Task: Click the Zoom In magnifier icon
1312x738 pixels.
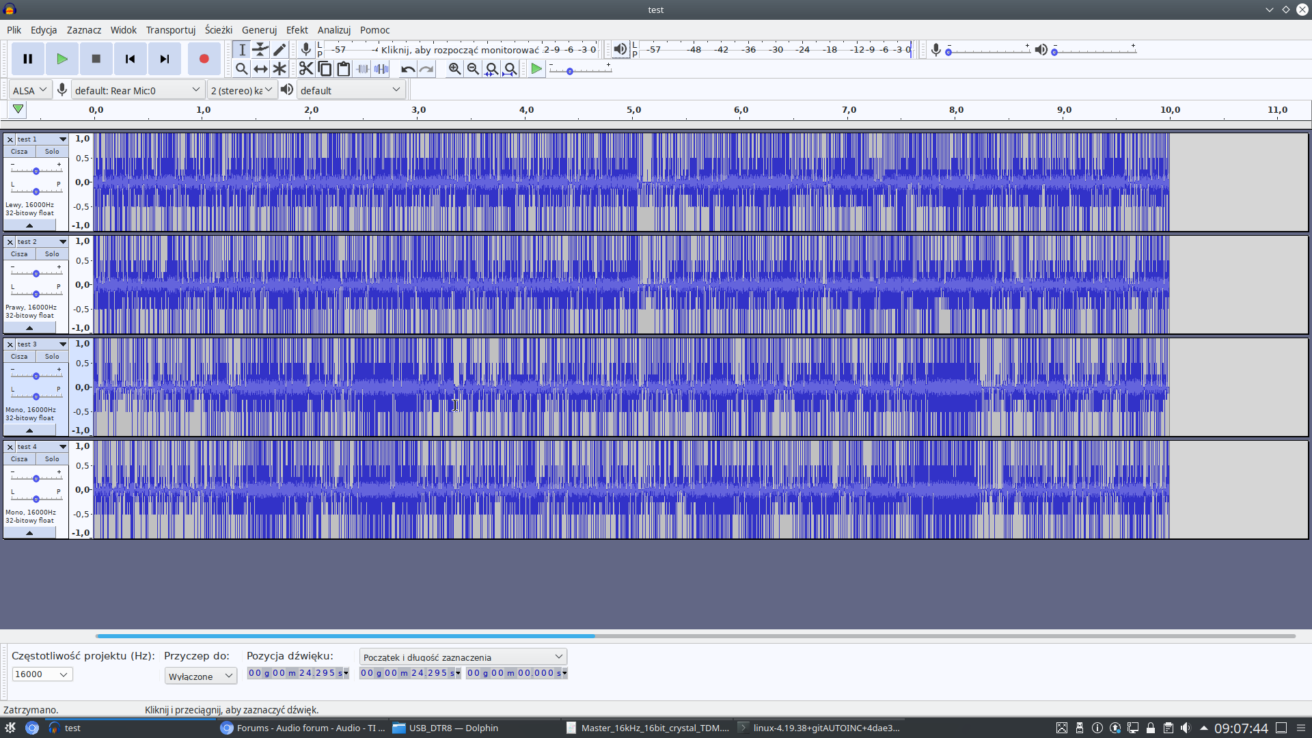Action: (x=454, y=69)
